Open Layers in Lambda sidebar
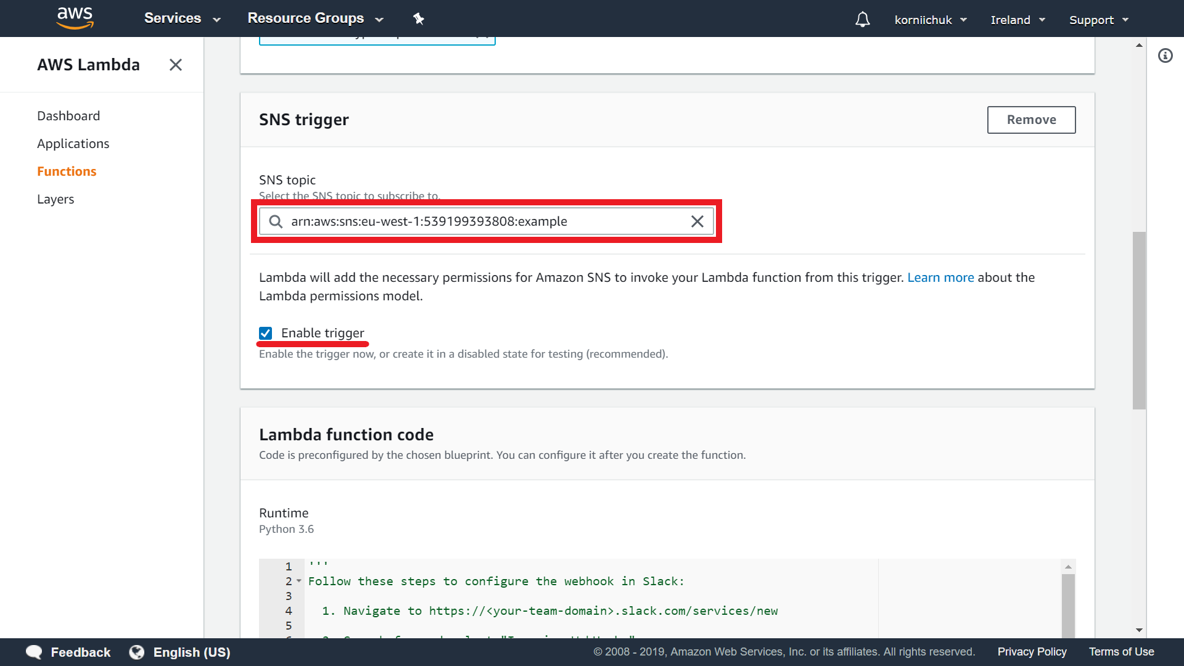 pos(55,199)
